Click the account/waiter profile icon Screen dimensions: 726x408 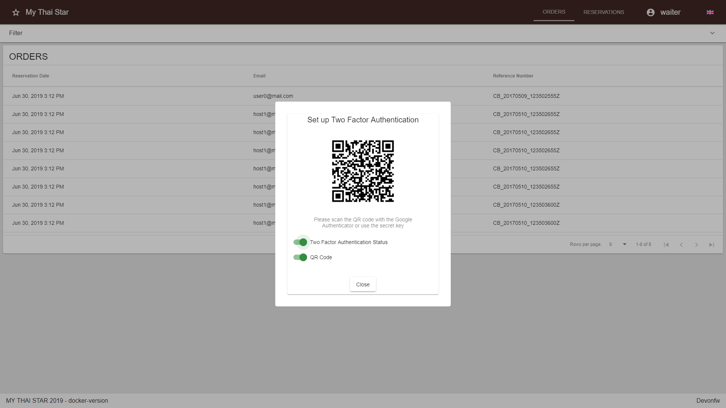pos(650,12)
